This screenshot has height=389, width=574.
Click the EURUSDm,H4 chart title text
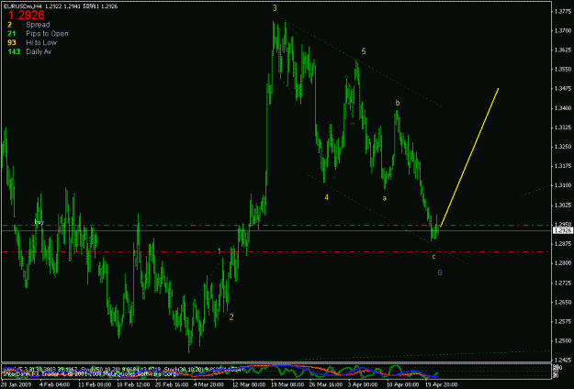[23, 6]
